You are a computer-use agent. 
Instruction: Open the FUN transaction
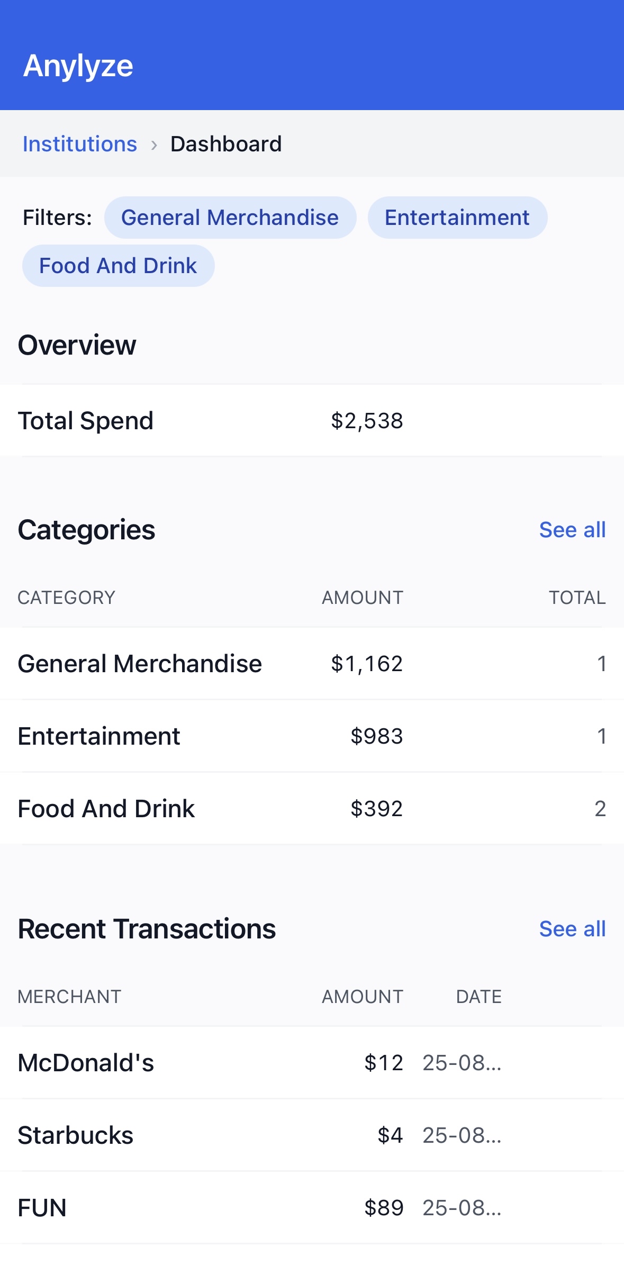click(312, 1208)
